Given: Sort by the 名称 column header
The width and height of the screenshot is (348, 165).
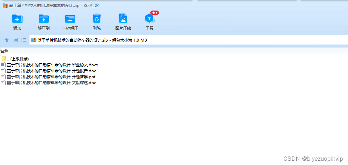Looking at the screenshot, I should (4, 51).
